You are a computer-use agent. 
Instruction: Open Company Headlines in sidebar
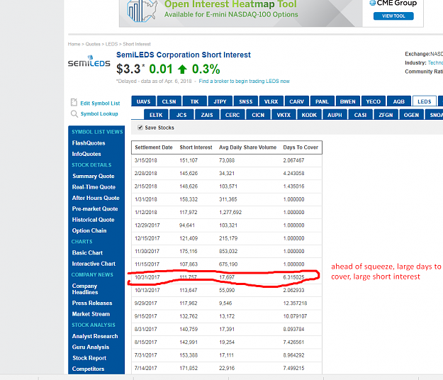[x=85, y=289]
